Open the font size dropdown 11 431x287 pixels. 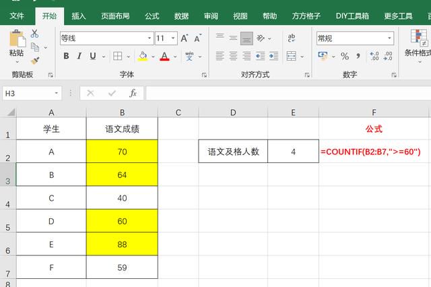173,38
